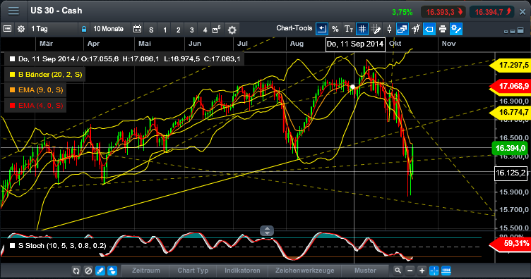Click the largest window size icon
The width and height of the screenshot is (531, 279).
520,30
